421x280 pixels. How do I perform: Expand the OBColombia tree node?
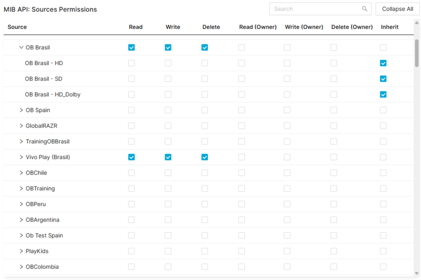(21, 267)
